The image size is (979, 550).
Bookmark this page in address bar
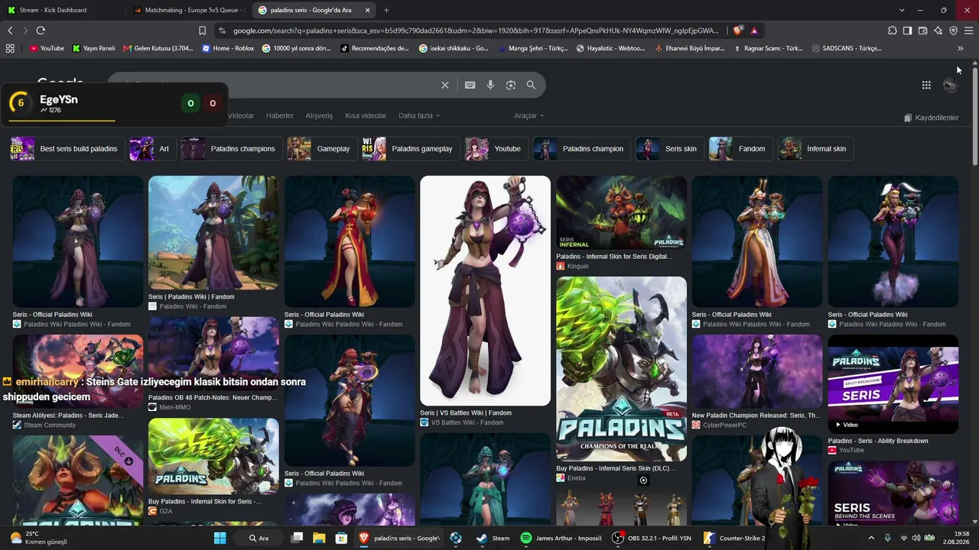point(202,31)
